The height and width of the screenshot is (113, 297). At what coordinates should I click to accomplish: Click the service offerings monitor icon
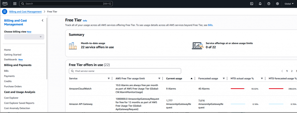[x=198, y=46]
